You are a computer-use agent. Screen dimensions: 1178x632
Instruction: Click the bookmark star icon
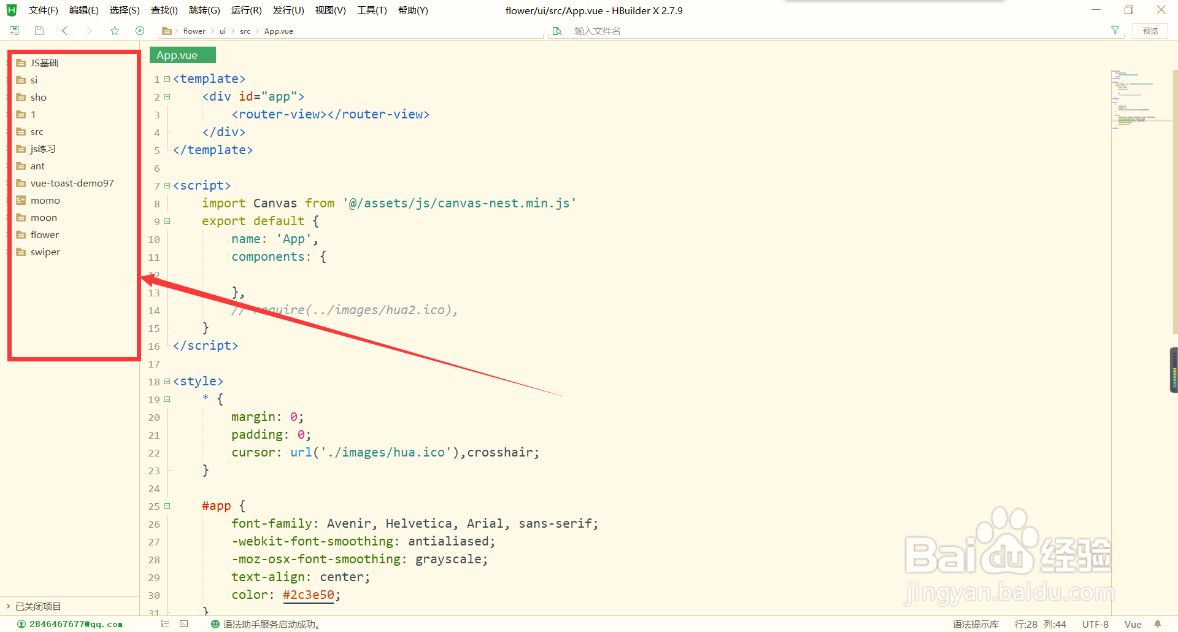115,31
